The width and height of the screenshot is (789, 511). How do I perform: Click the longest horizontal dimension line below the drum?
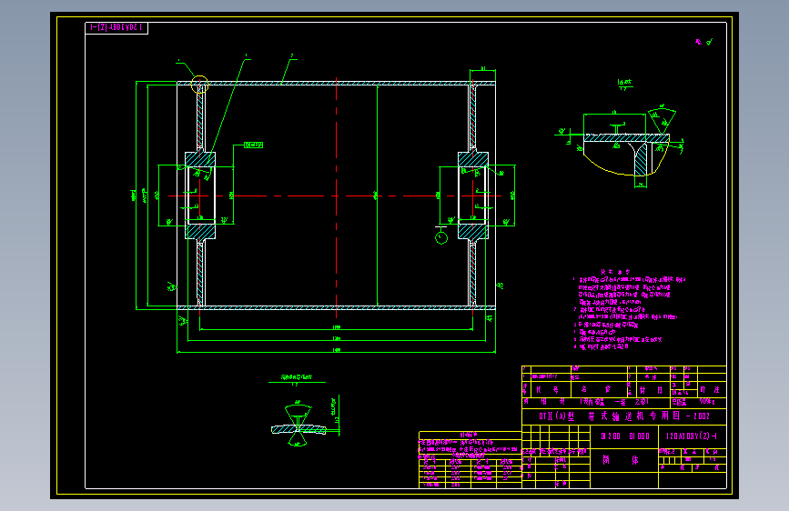[336, 352]
